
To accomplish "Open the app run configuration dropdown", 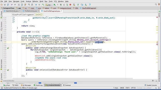I will tap(49, 5).
